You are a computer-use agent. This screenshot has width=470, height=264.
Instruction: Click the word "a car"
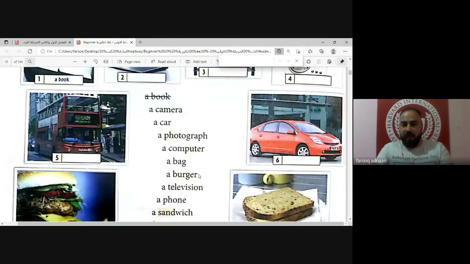coord(162,122)
